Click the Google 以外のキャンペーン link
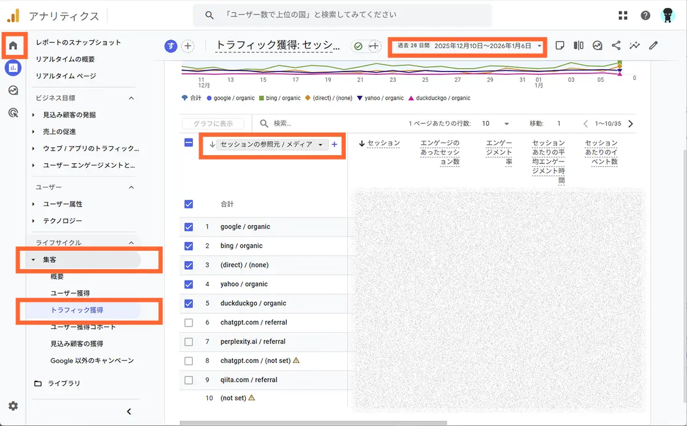The height and width of the screenshot is (426, 687). pos(93,361)
